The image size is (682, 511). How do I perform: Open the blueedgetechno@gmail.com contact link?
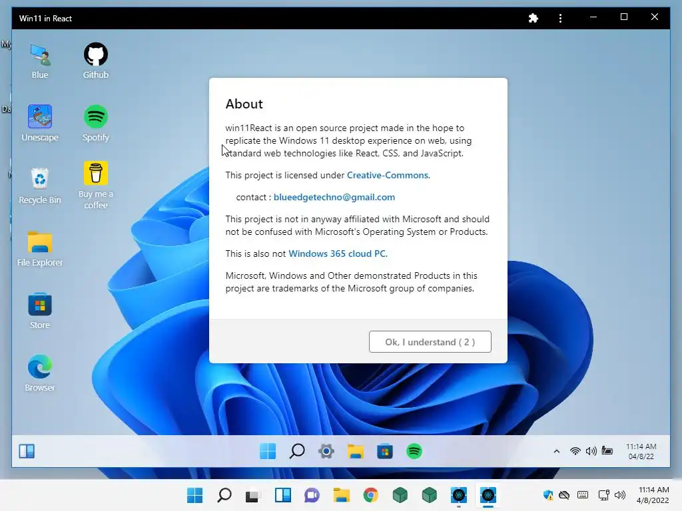coord(334,197)
